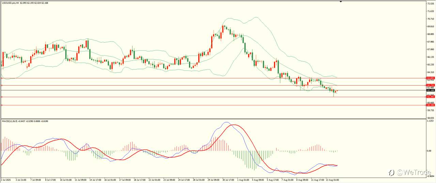436x183 pixels.
Task: Click the chart shift triangle marker at top
Action: [x=340, y=2]
